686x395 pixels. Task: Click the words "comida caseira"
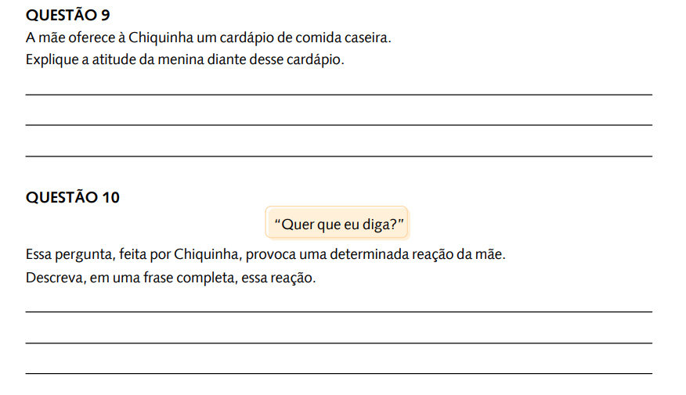(x=343, y=38)
